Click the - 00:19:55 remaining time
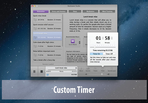This screenshot has height=103, width=148. point(74,71)
